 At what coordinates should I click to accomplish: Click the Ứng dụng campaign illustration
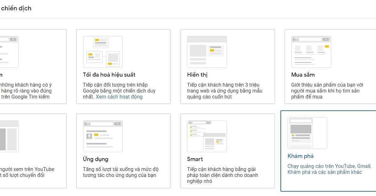103,136
